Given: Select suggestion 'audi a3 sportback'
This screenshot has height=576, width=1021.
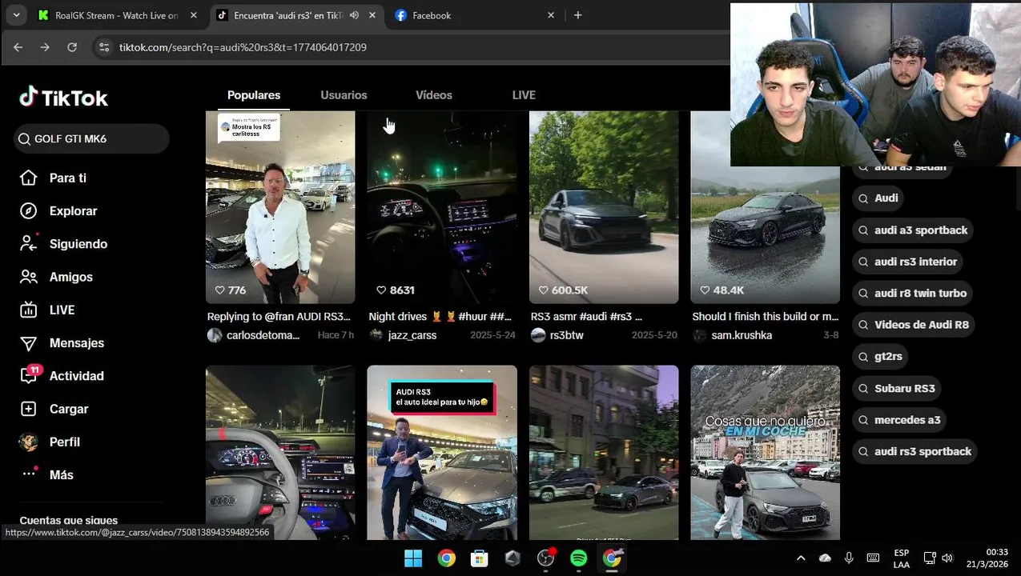Looking at the screenshot, I should (913, 230).
